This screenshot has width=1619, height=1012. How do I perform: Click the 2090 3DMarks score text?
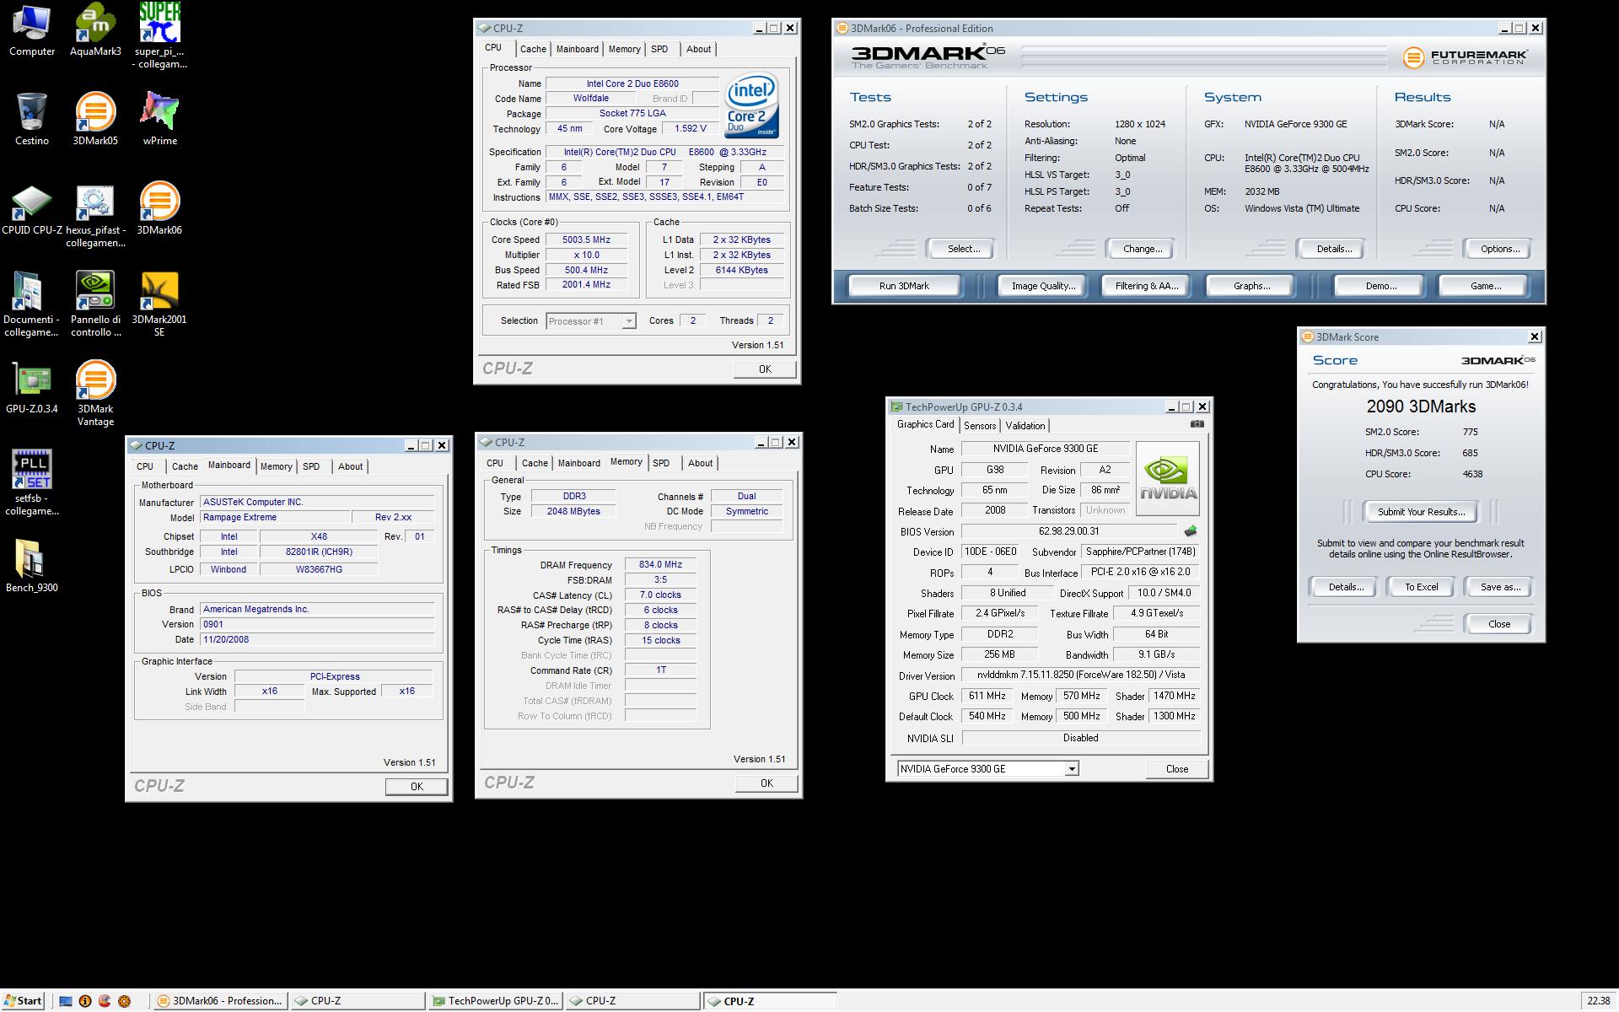1421,406
